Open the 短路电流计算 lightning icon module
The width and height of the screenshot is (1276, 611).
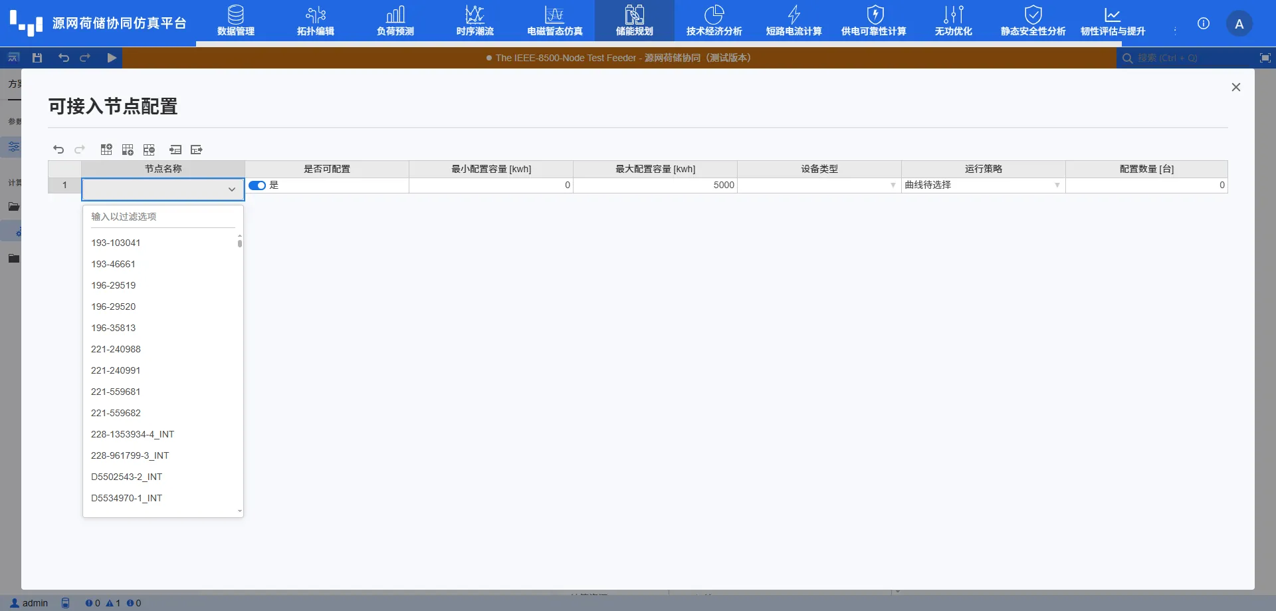click(794, 21)
